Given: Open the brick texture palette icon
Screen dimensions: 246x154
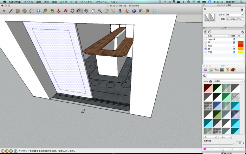Looking at the screenshot, I should pyautogui.click(x=233, y=70).
